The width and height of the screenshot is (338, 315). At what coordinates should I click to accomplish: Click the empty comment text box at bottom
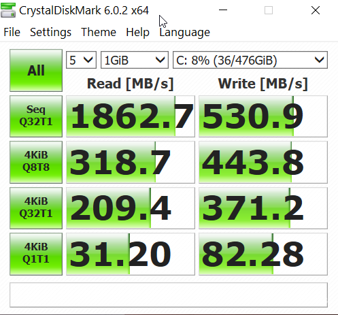tap(169, 295)
